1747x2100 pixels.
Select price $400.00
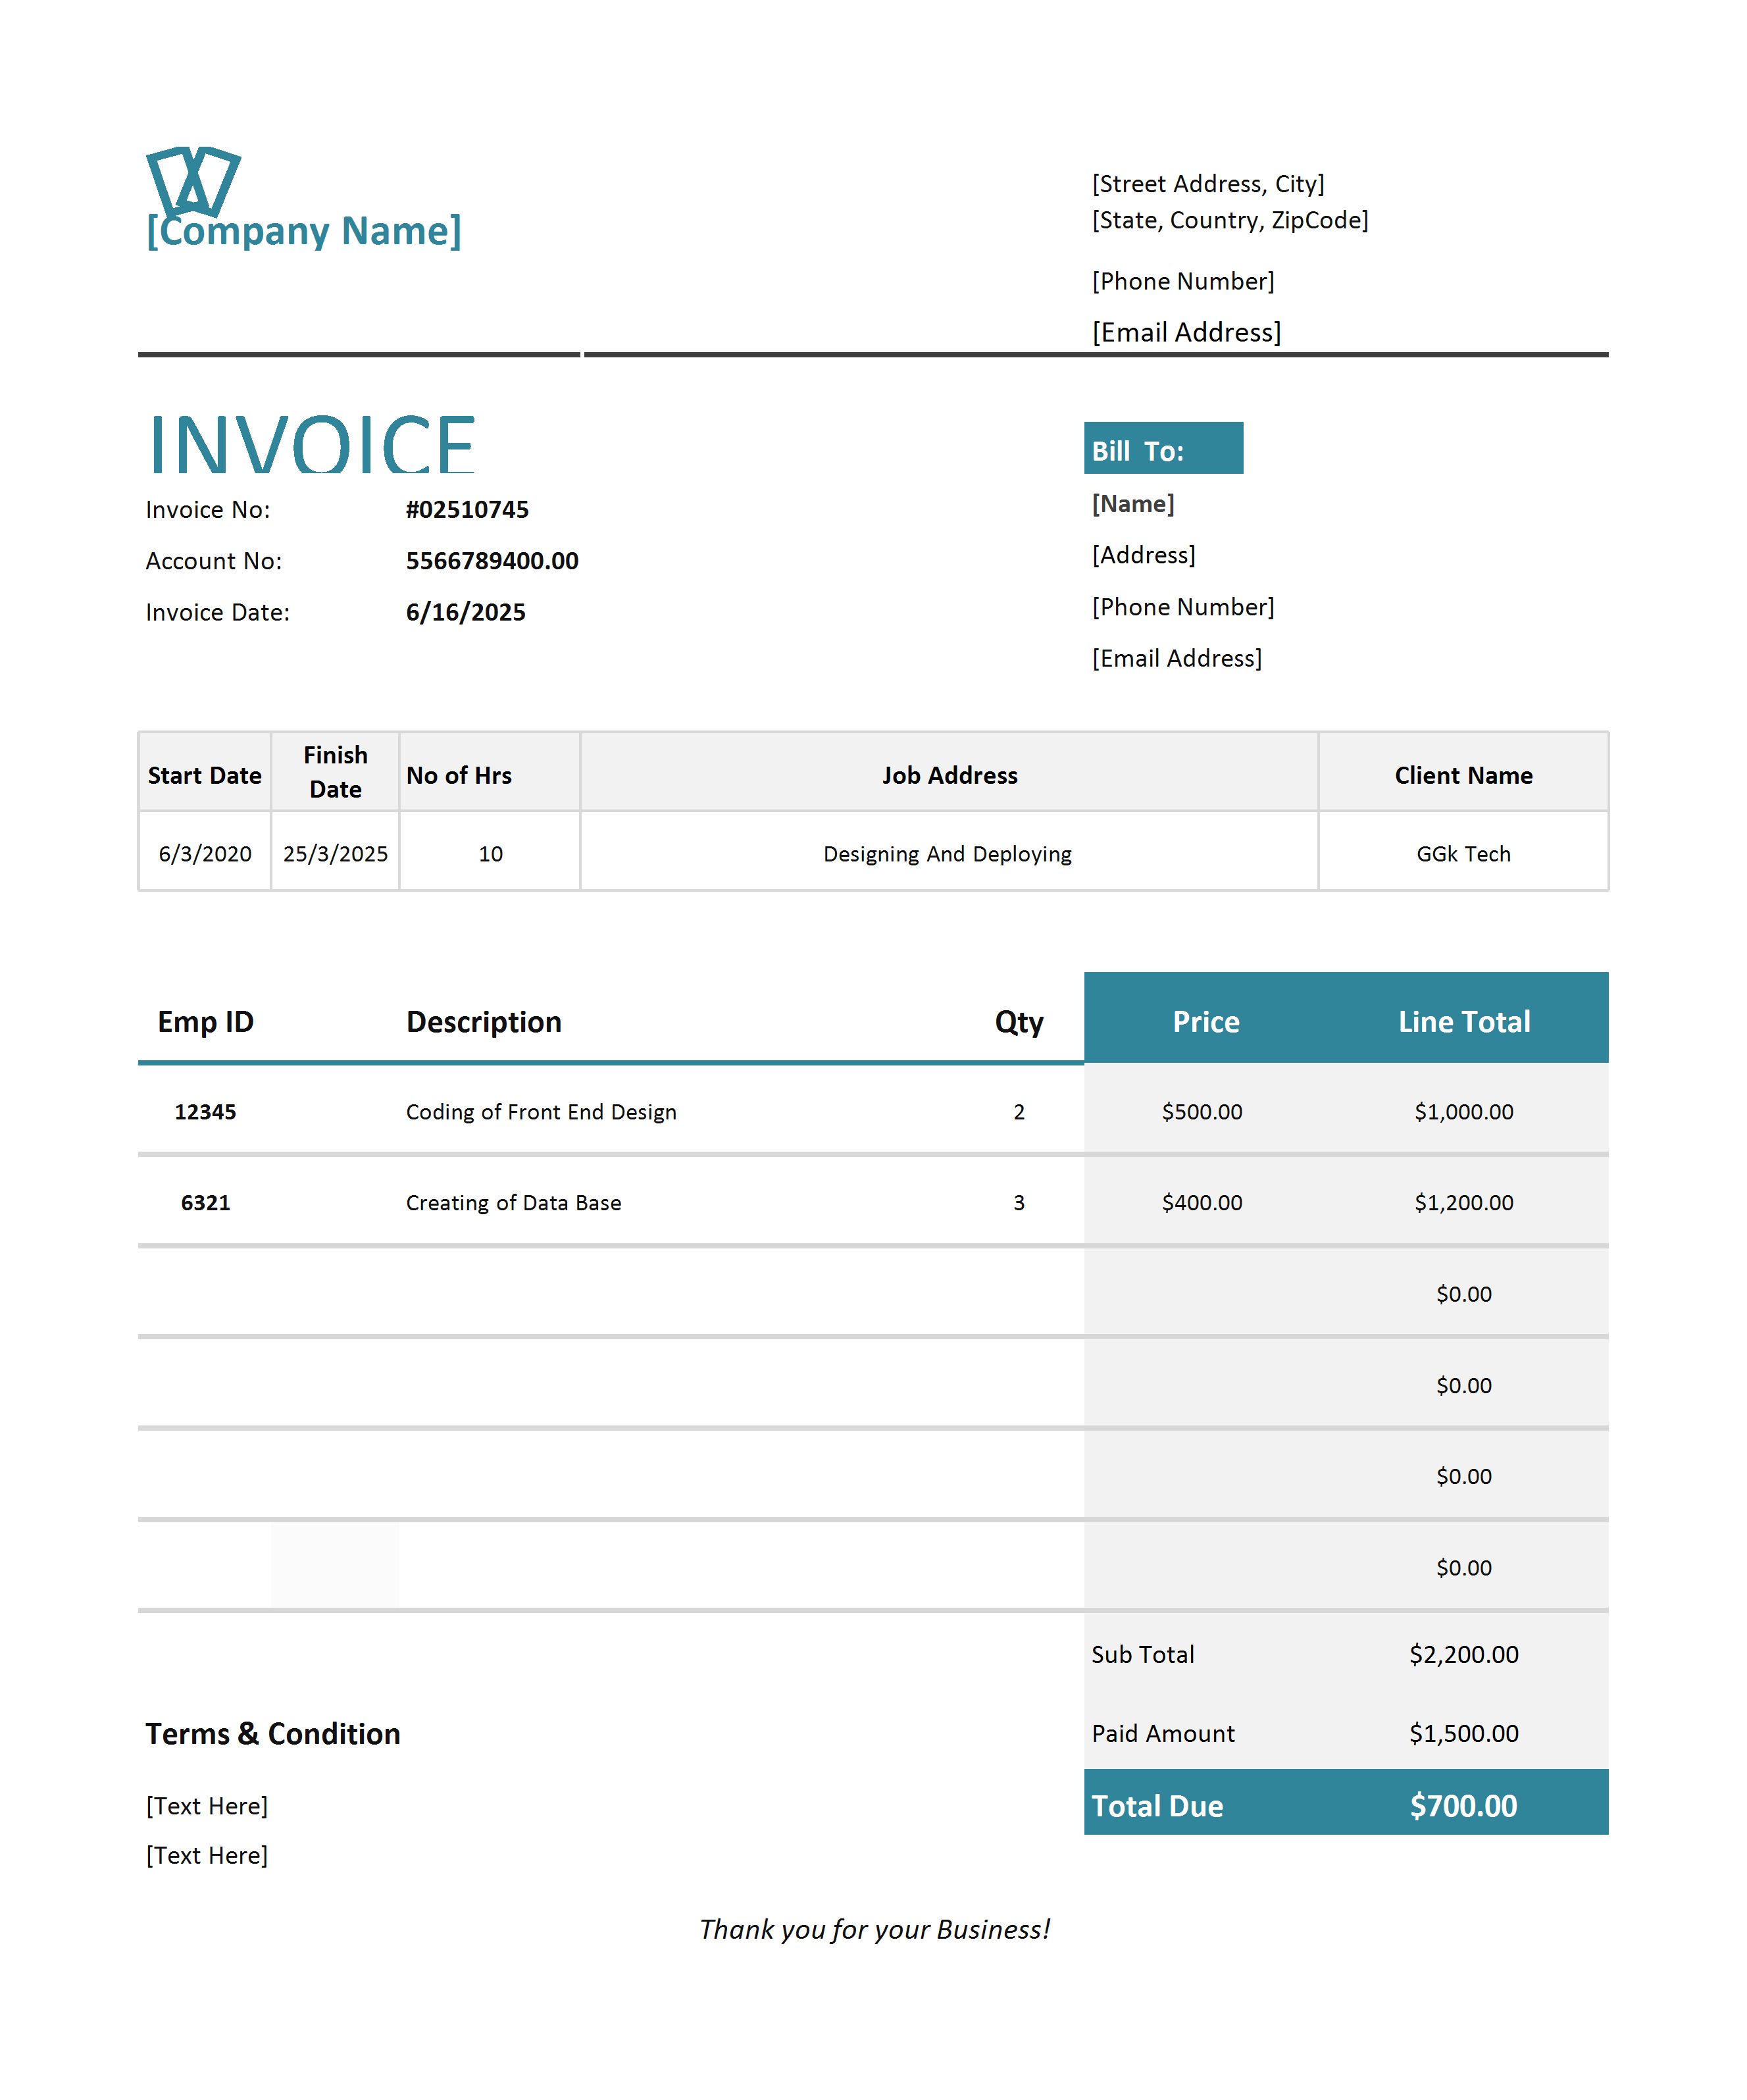[x=1202, y=1203]
